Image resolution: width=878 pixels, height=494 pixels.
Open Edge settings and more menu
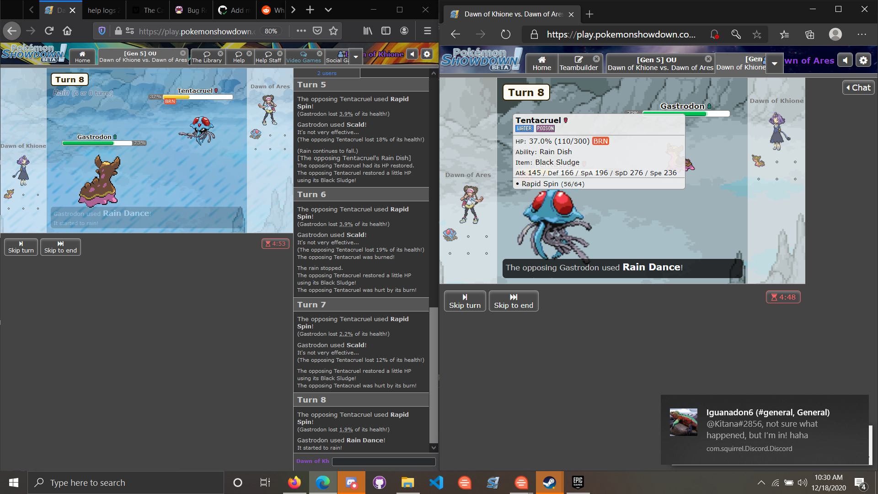862,34
